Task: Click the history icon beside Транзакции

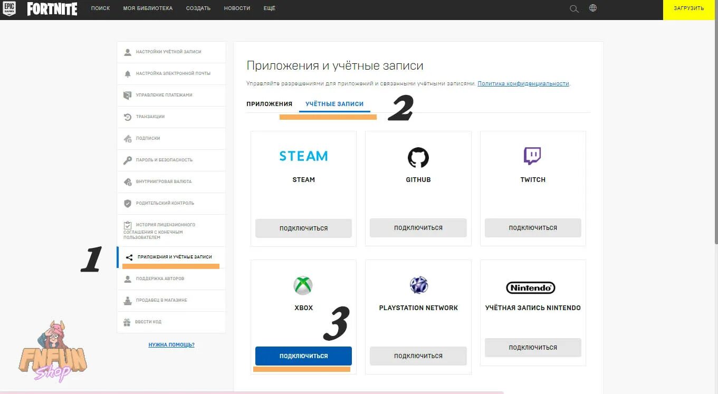Action: click(127, 117)
